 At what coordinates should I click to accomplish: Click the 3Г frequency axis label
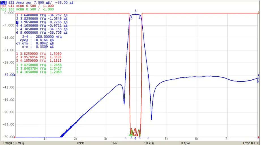(x=106, y=139)
